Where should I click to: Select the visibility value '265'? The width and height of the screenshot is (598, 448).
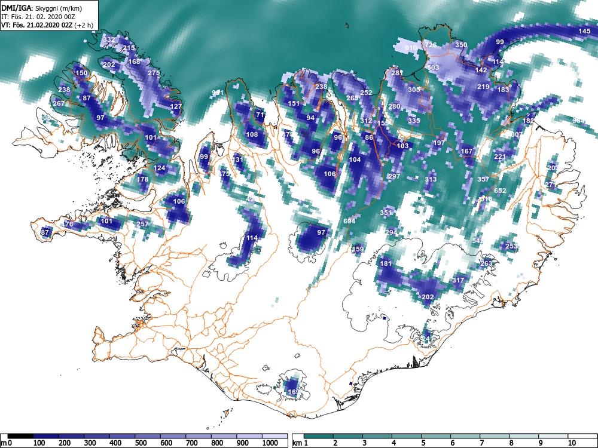pos(352,99)
